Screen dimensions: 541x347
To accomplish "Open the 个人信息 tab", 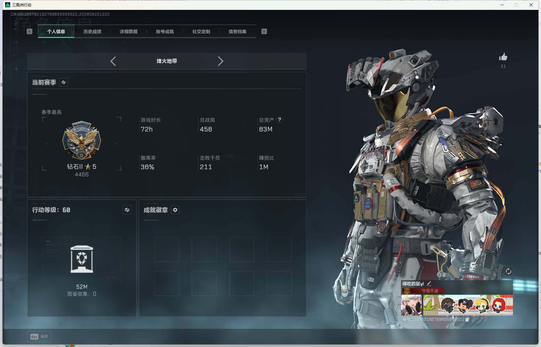I will [x=56, y=31].
